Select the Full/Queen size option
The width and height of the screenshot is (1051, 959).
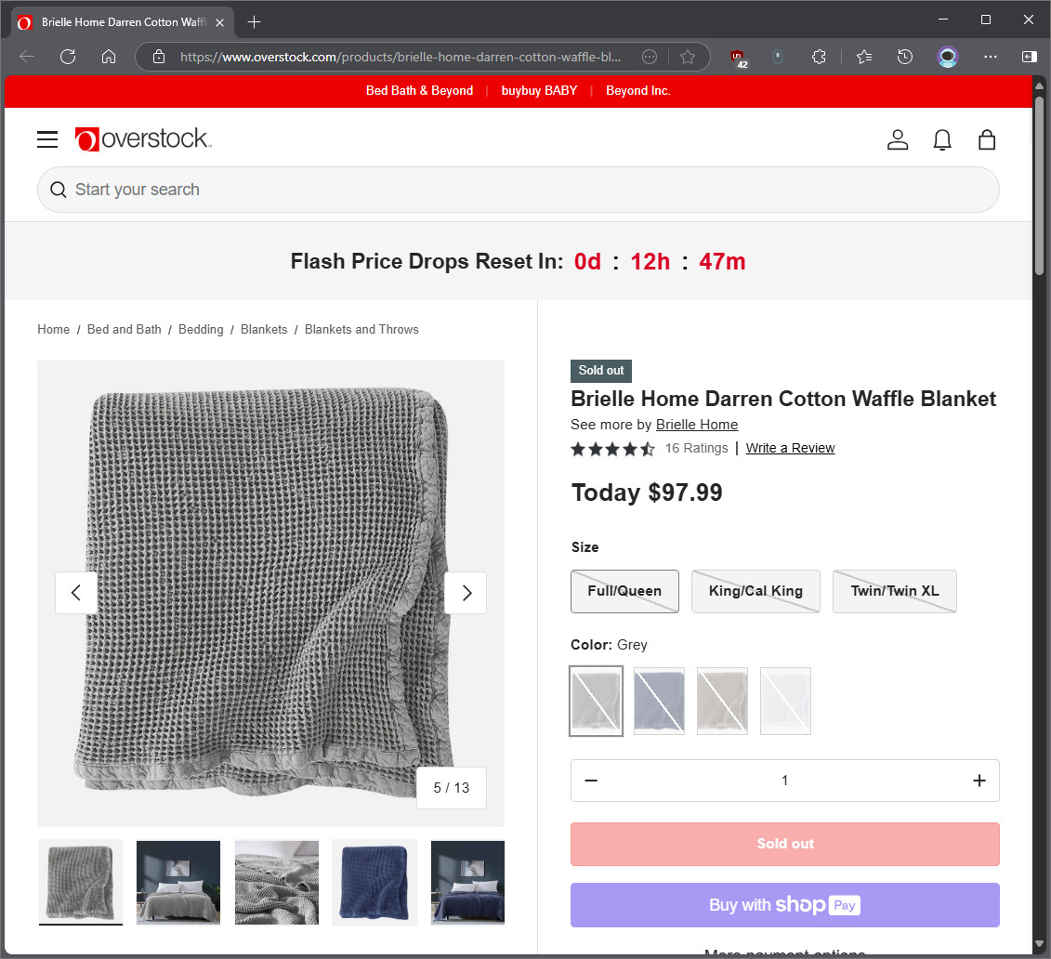[624, 591]
